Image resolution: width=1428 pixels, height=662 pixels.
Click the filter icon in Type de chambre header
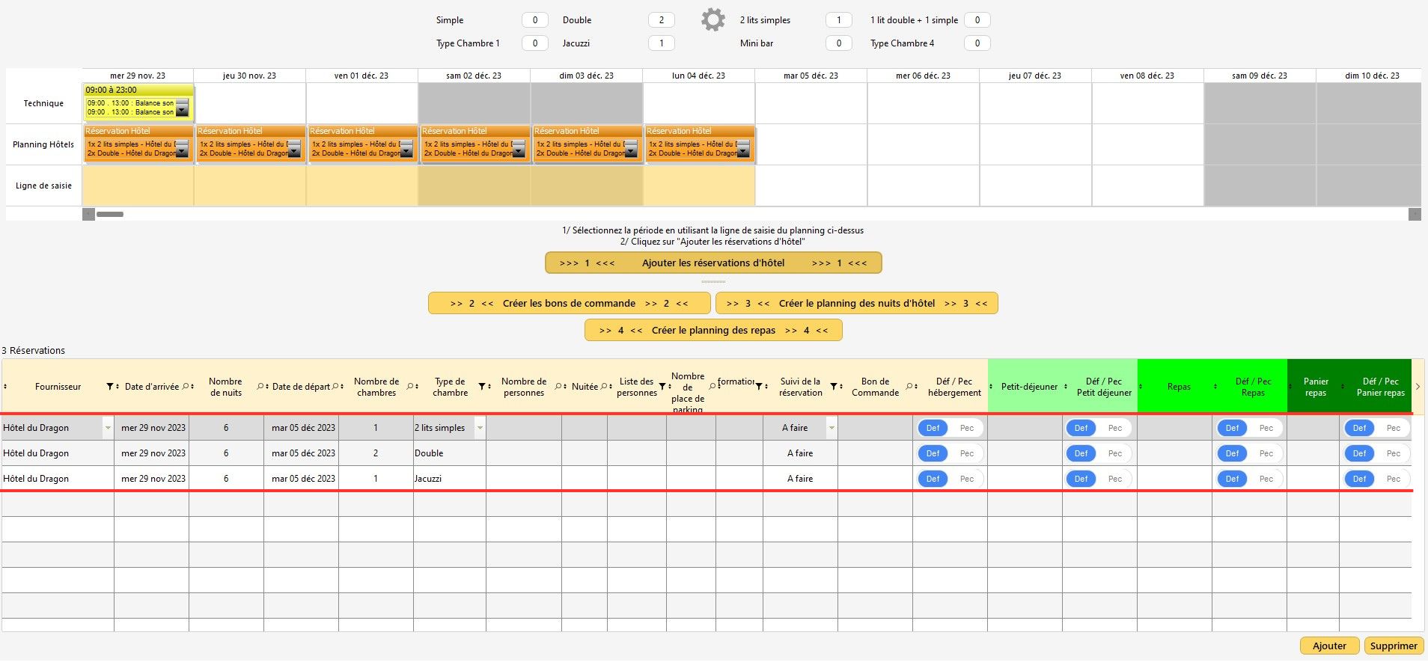tap(481, 387)
